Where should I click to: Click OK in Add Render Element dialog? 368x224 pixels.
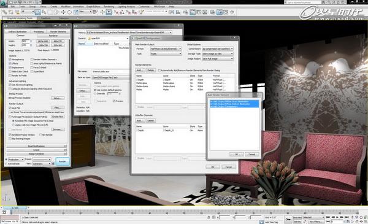click(x=236, y=154)
